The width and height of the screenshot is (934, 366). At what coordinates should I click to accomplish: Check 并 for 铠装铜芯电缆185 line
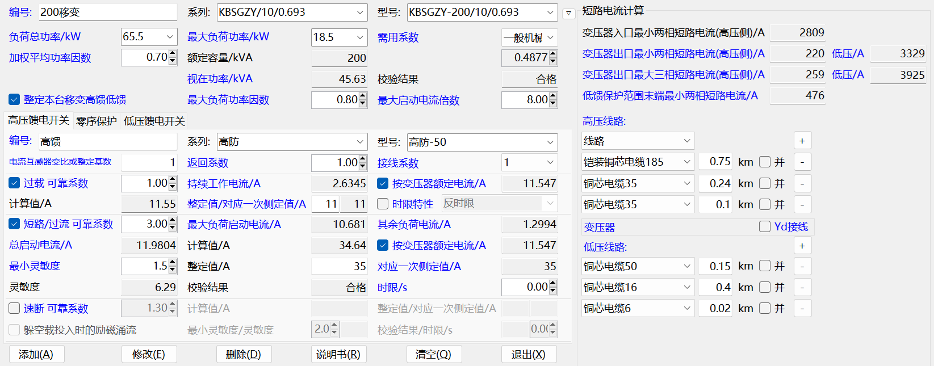coord(765,162)
